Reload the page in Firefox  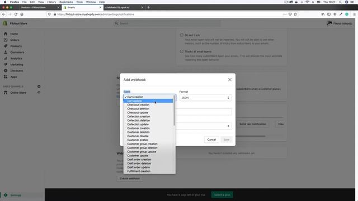click(16, 14)
